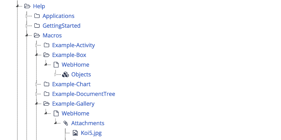This screenshot has width=281, height=140.
Task: Open WebHome under Example-Gallery
Action: click(x=75, y=114)
